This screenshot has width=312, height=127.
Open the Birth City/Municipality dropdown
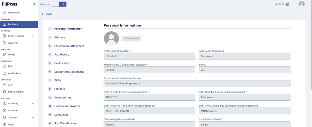pyautogui.click(x=245, y=111)
